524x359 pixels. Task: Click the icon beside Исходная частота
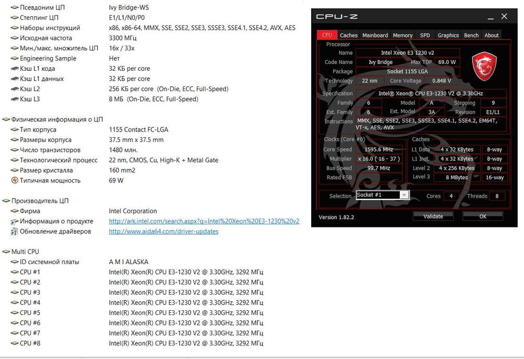tap(15, 38)
